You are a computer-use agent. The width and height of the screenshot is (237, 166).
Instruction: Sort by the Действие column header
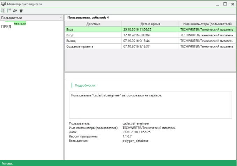(93, 24)
